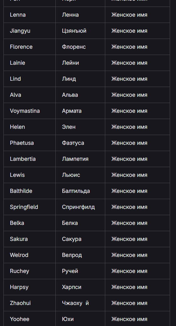Select the Линд translation cell
The image size is (176, 326).
coord(80,79)
